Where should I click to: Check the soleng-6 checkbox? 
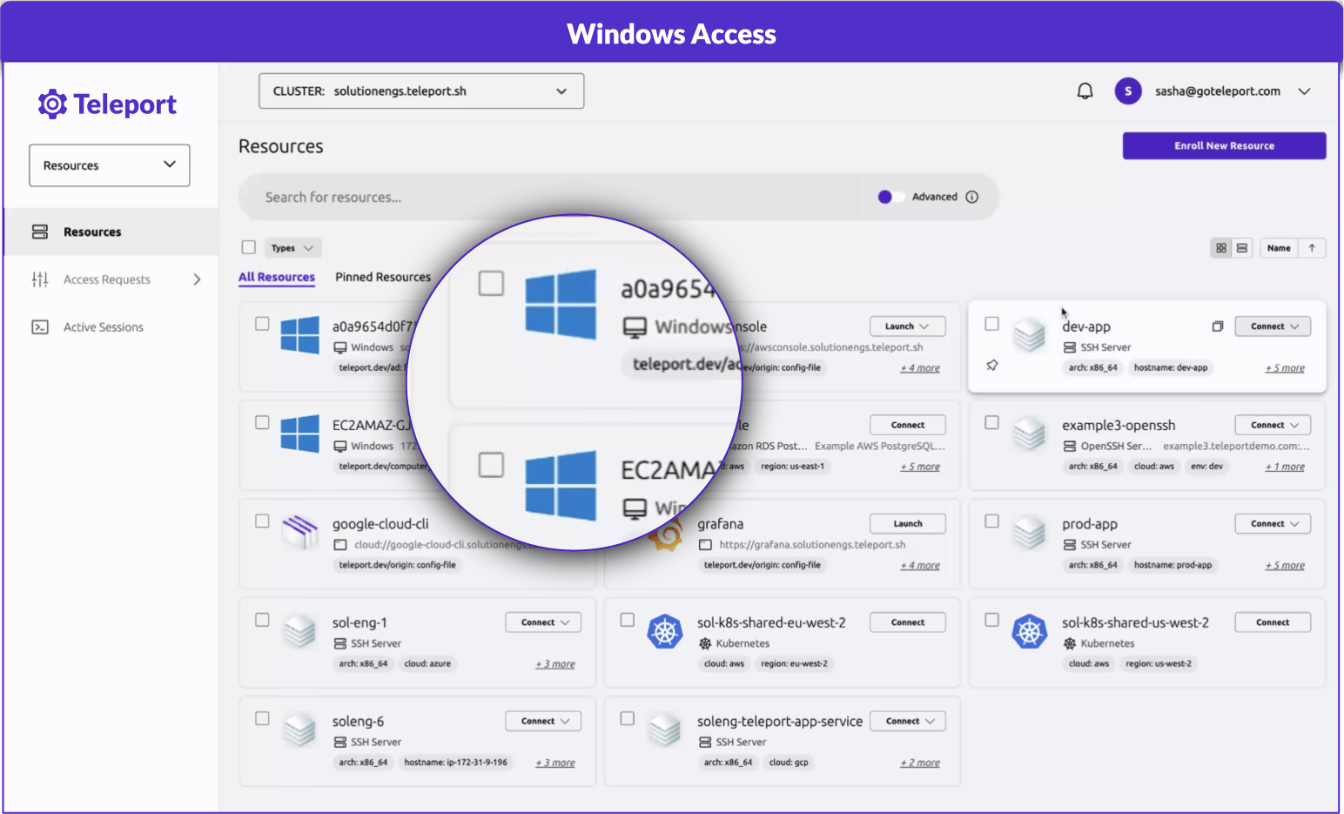coord(262,718)
